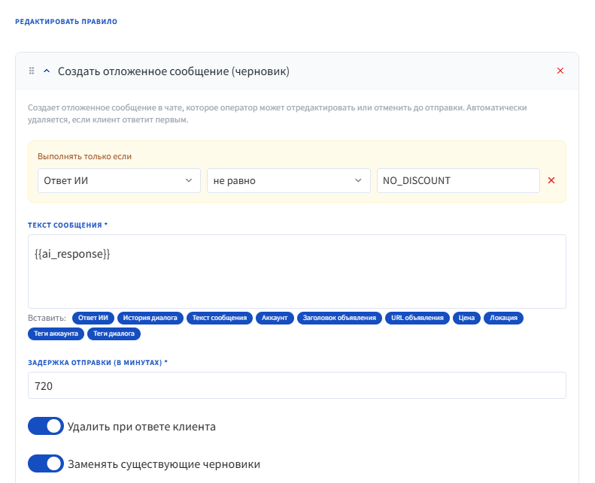Click the message text area with {{ai_response}}
This screenshot has height=483, width=595.
(x=296, y=271)
